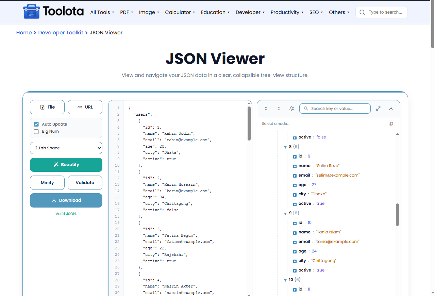
Task: Click node icon beside id 10
Action: pos(295,223)
